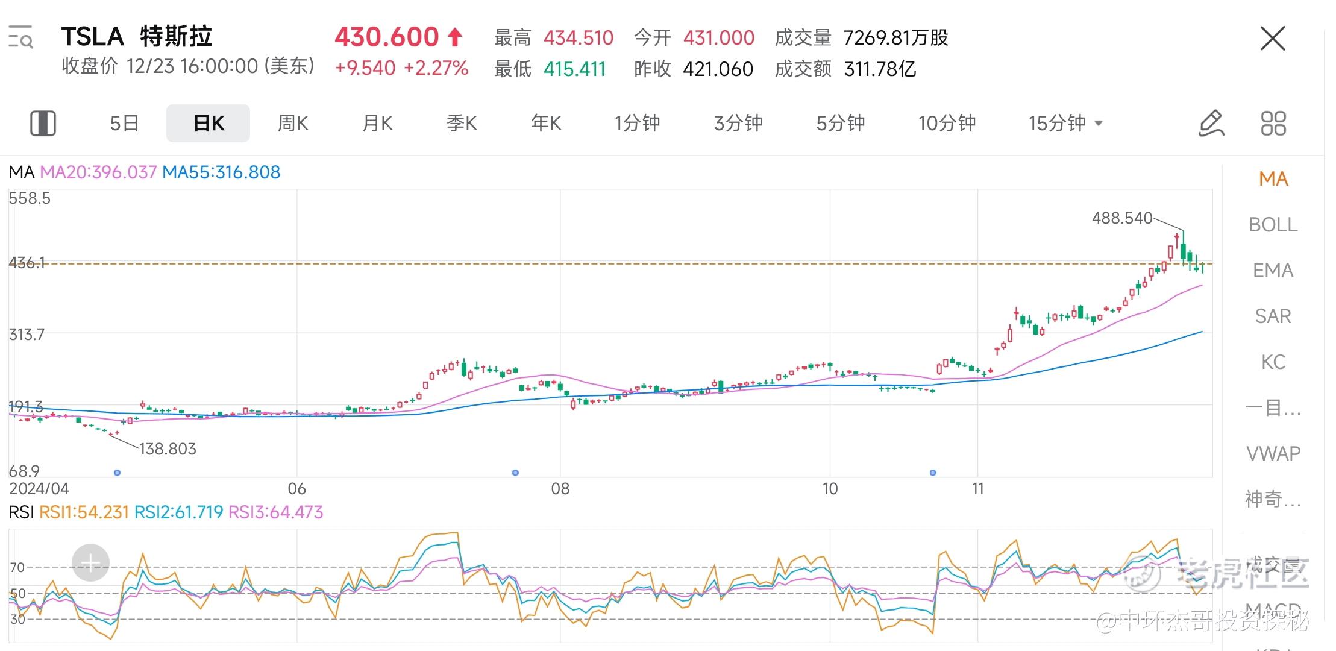Open the four-square grid layout icon

pos(1273,123)
